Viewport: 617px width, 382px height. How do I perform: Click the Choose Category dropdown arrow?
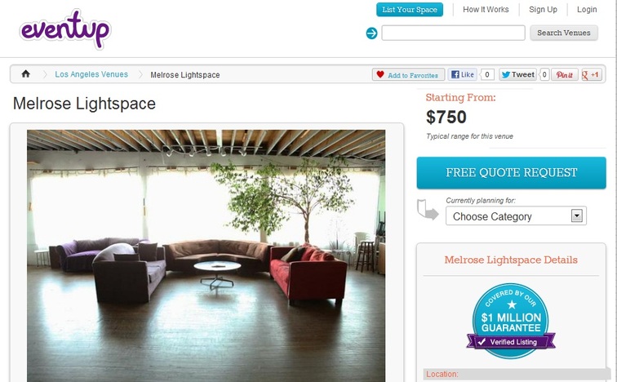576,215
